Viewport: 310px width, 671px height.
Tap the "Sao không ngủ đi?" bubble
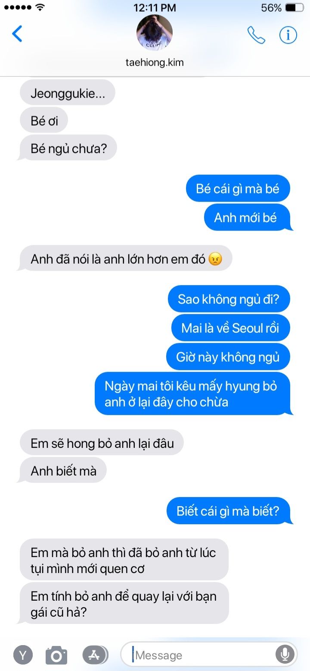(x=229, y=299)
